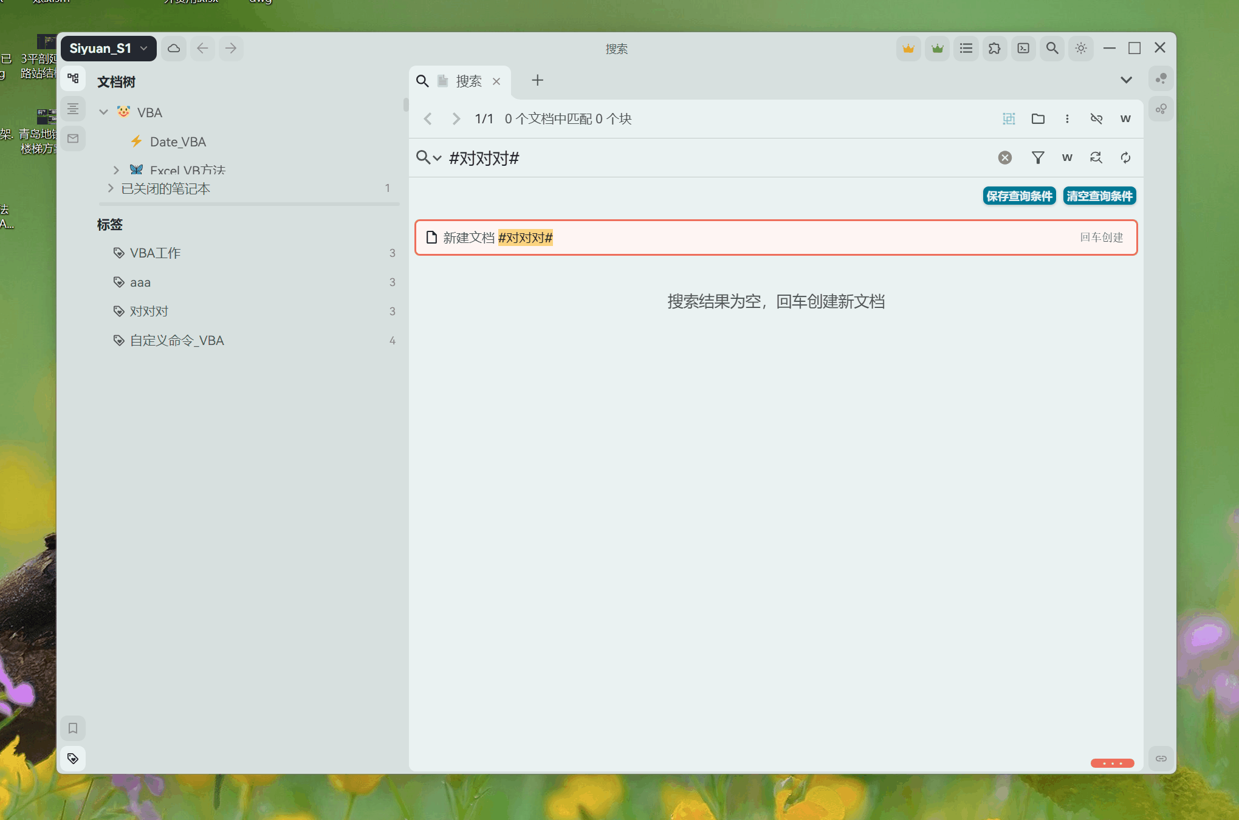Click the specify path folder icon
The height and width of the screenshot is (820, 1239).
point(1038,119)
